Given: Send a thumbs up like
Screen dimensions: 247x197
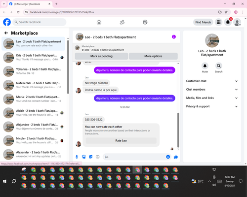Looking at the screenshot, I should pyautogui.click(x=176, y=157).
